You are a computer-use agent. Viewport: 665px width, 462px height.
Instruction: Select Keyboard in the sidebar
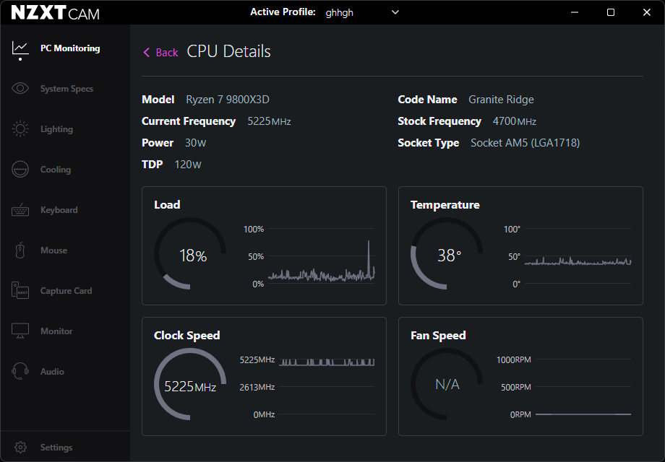click(x=59, y=210)
